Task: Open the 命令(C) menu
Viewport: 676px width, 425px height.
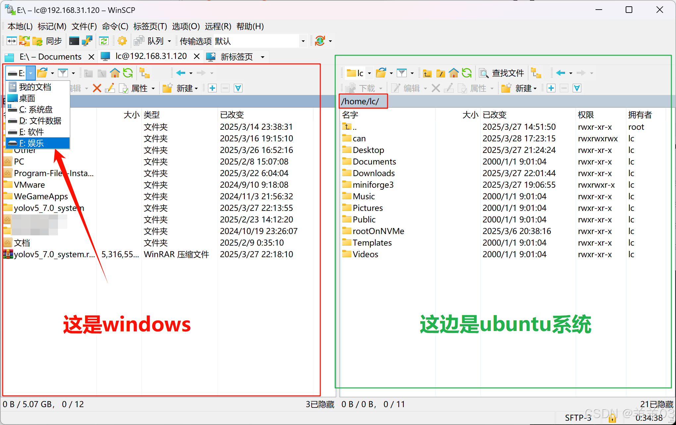Action: click(x=115, y=26)
